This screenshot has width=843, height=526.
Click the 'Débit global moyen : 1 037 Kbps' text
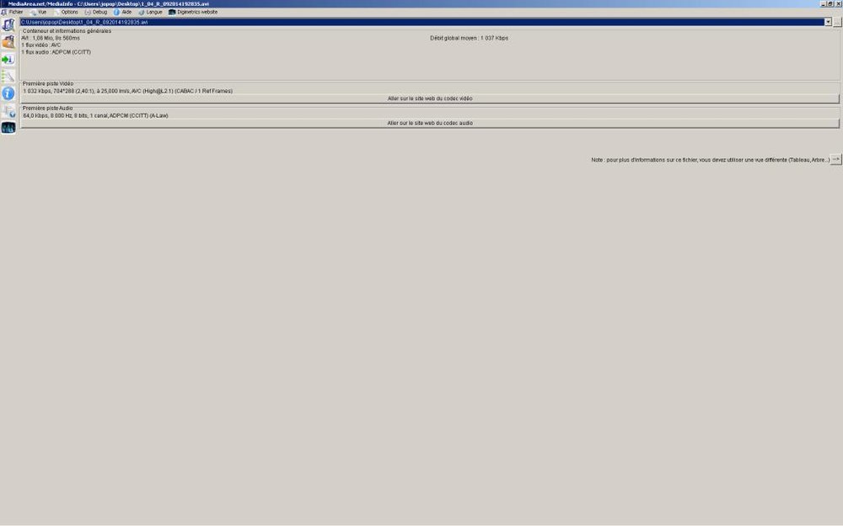point(469,38)
